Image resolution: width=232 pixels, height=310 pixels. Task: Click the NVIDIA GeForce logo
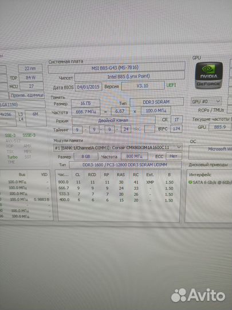(x=209, y=76)
